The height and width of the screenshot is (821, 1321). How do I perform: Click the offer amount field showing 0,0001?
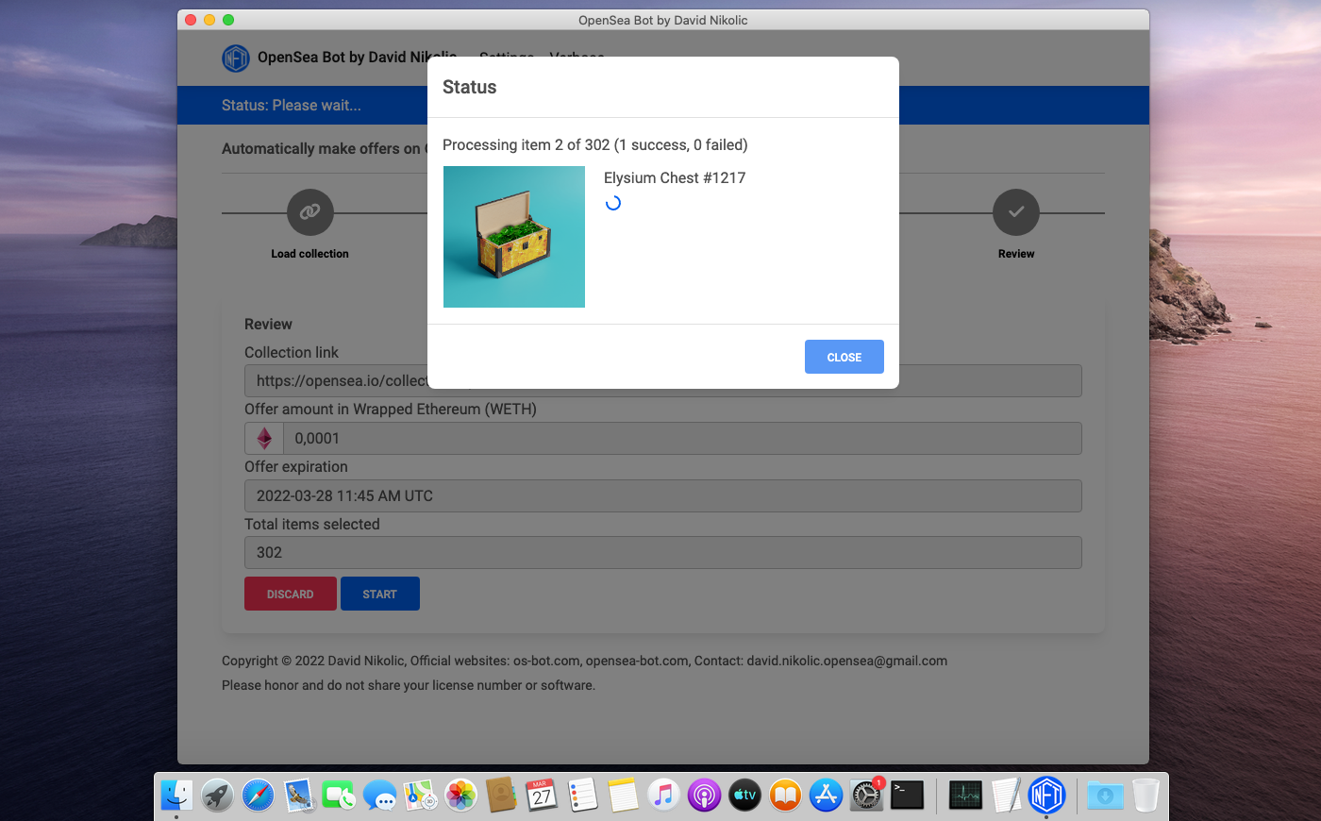coord(682,438)
